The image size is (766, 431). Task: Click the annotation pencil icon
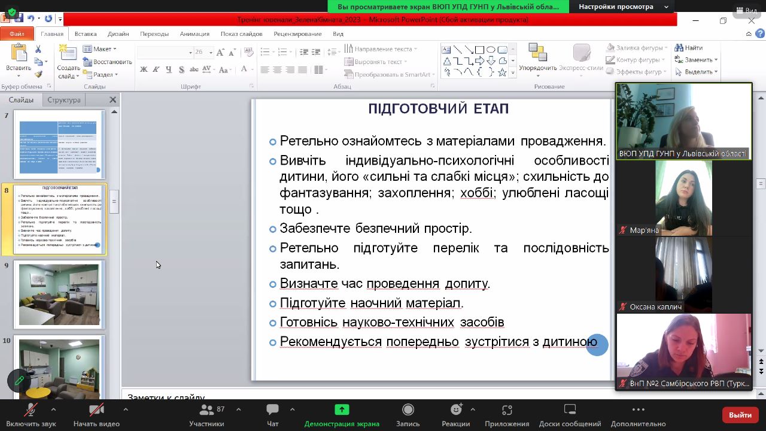19,380
